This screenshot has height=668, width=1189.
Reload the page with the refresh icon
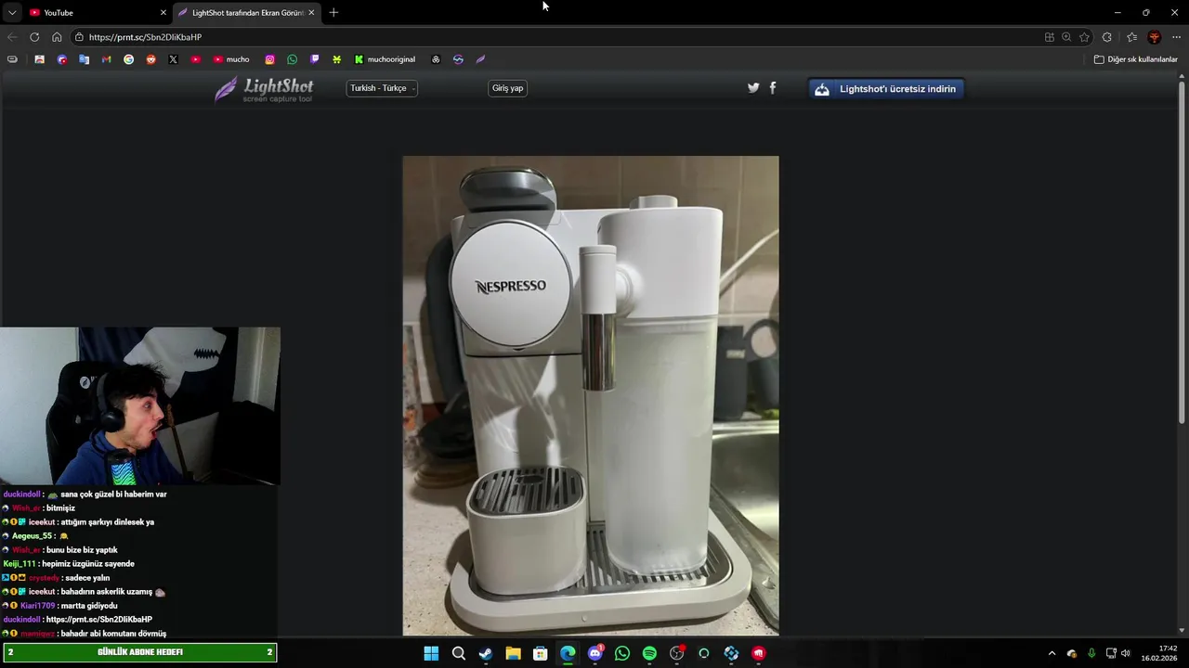tap(34, 37)
